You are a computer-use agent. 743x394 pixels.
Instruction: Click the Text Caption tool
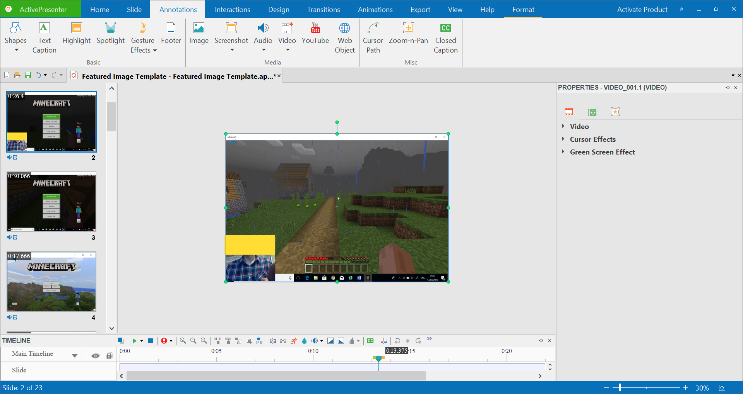44,38
